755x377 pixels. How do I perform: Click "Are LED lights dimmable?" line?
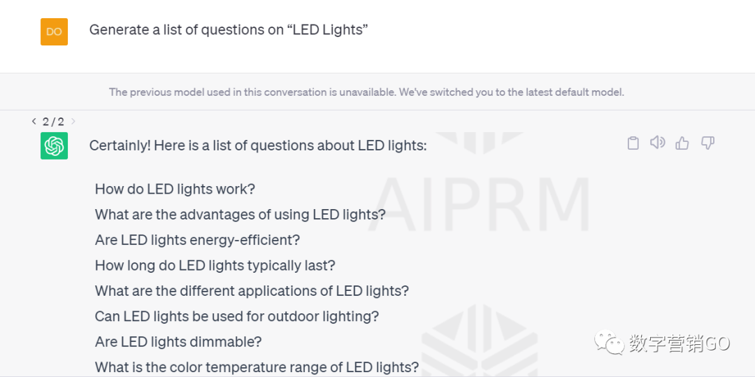pos(178,342)
